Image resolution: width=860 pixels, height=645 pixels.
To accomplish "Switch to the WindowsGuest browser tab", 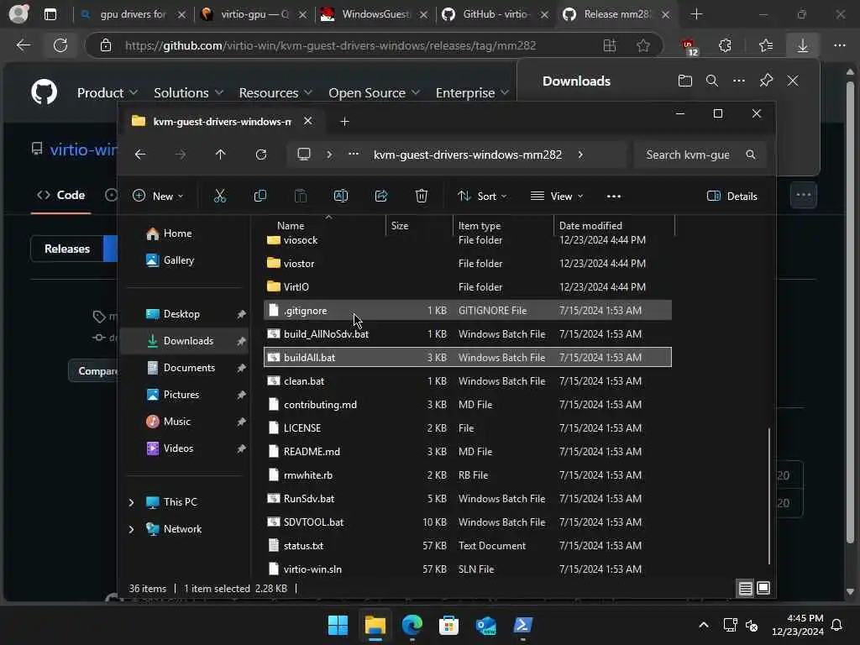I will point(374,14).
